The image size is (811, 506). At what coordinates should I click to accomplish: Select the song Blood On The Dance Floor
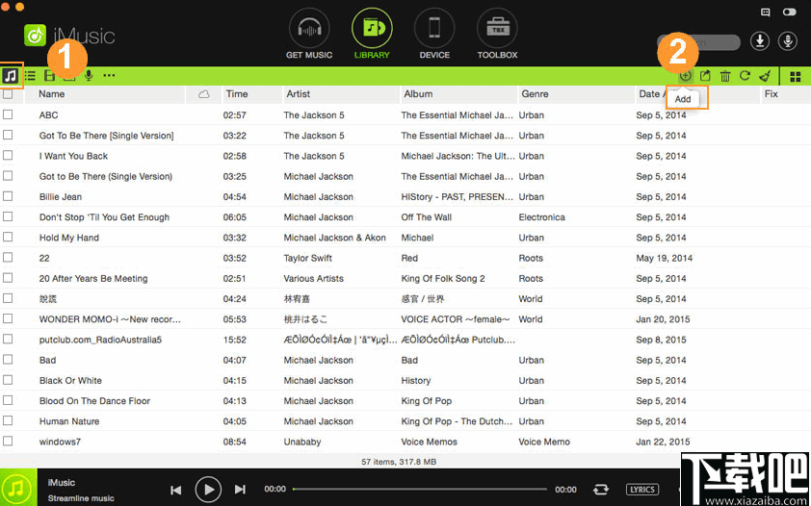[x=94, y=401]
